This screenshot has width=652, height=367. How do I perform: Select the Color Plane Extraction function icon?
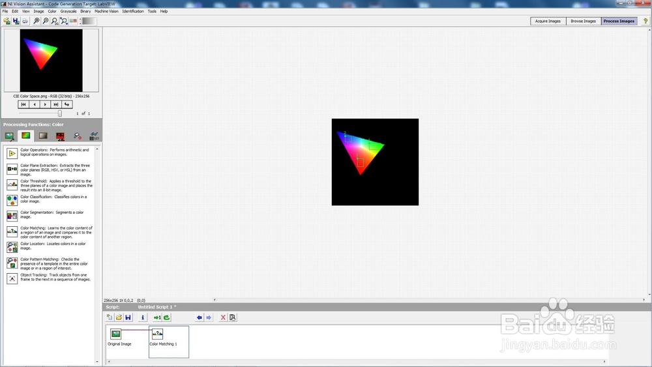pyautogui.click(x=12, y=169)
